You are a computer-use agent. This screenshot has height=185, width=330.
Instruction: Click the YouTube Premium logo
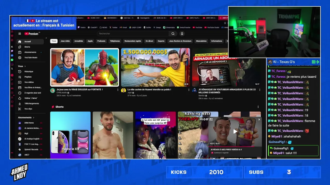(x=31, y=34)
